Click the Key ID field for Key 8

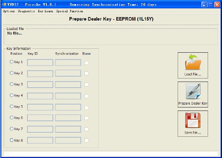(40, 140)
